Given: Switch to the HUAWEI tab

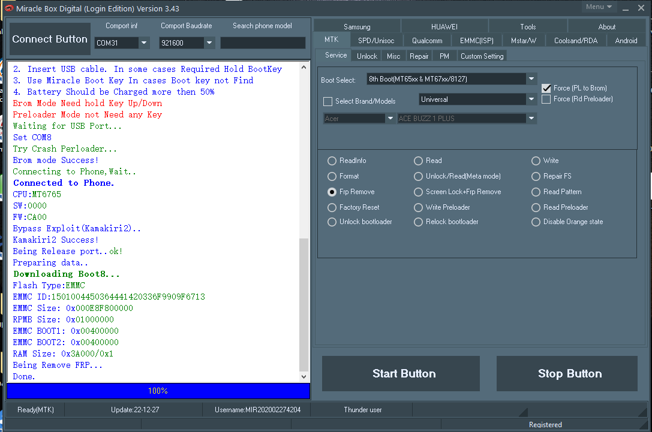Looking at the screenshot, I should pos(444,26).
